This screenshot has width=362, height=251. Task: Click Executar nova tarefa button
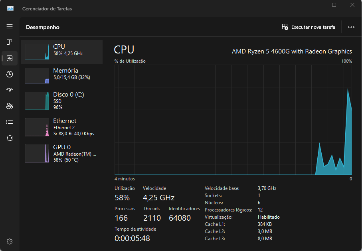point(309,27)
